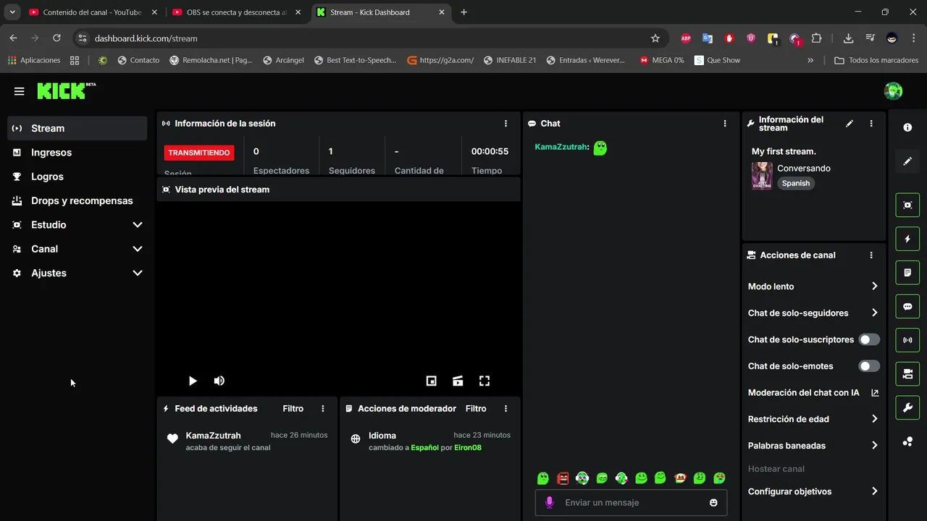
Task: Open Drops y recompensas in sidebar
Action: point(77,200)
